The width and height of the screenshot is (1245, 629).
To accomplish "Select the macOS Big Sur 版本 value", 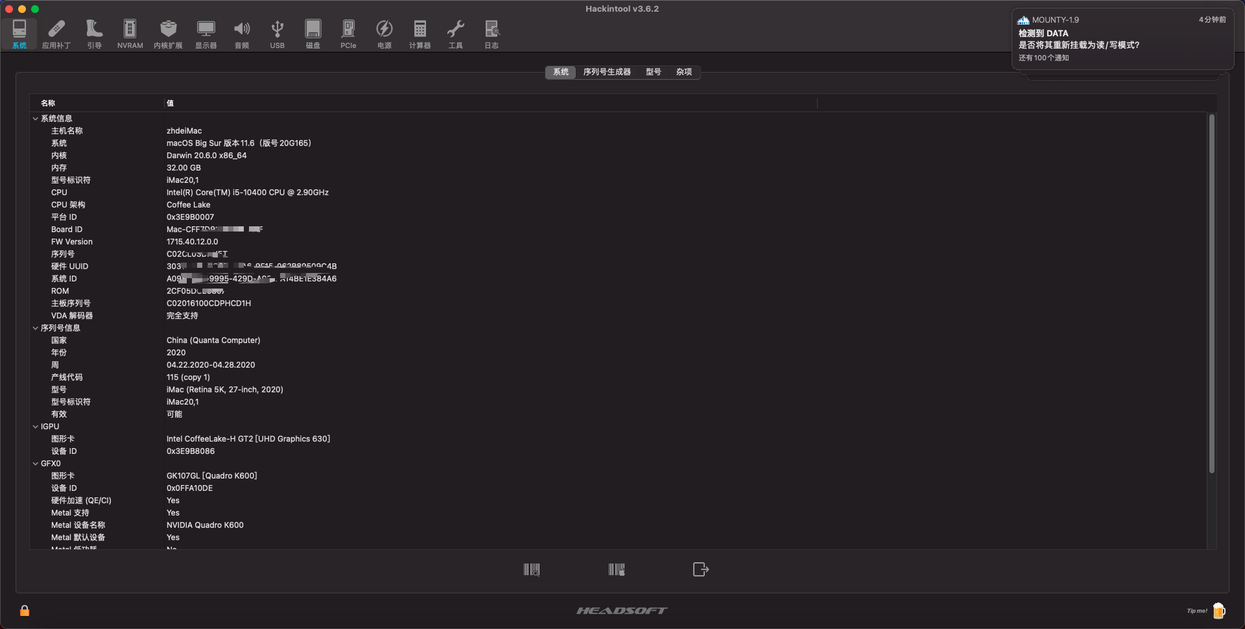I will pyautogui.click(x=239, y=143).
